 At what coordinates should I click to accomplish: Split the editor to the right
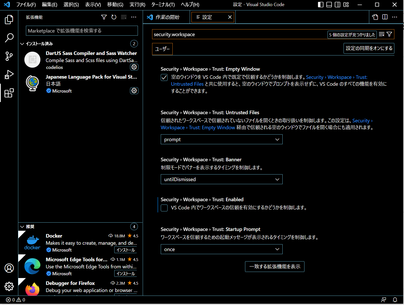click(385, 17)
